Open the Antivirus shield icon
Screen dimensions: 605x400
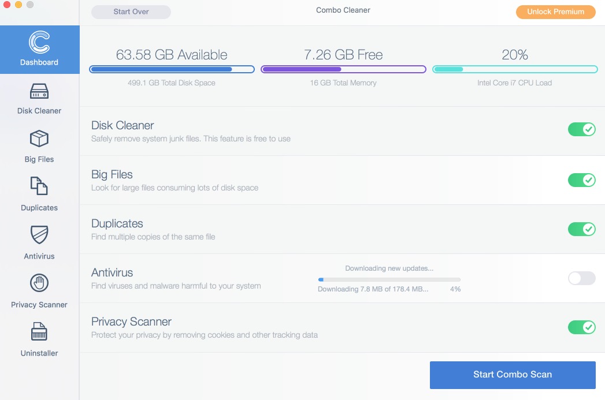39,235
